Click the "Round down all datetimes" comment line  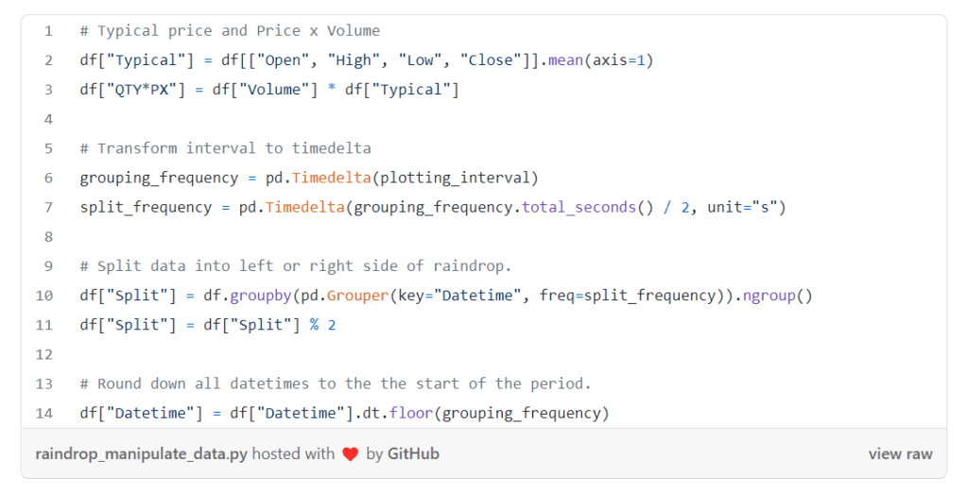[336, 383]
